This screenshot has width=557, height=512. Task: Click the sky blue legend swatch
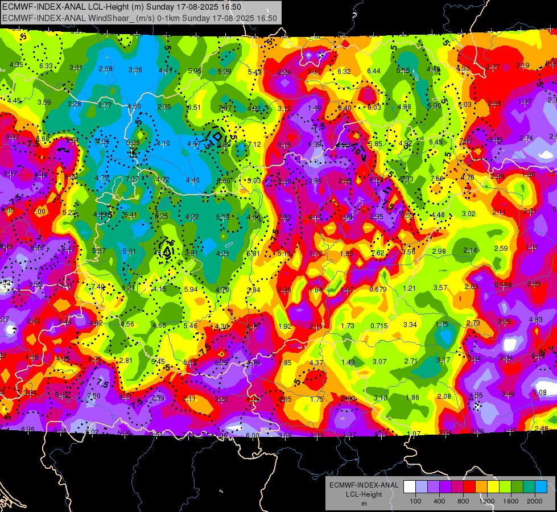click(x=542, y=487)
